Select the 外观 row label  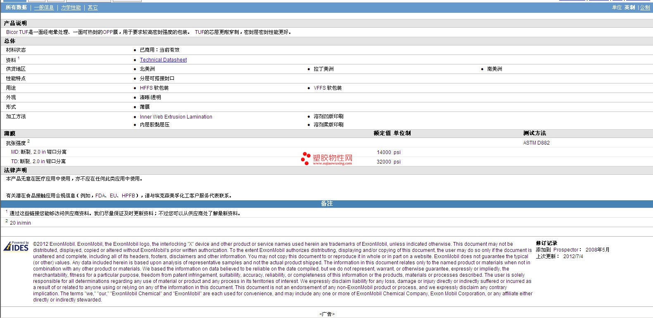point(11,97)
